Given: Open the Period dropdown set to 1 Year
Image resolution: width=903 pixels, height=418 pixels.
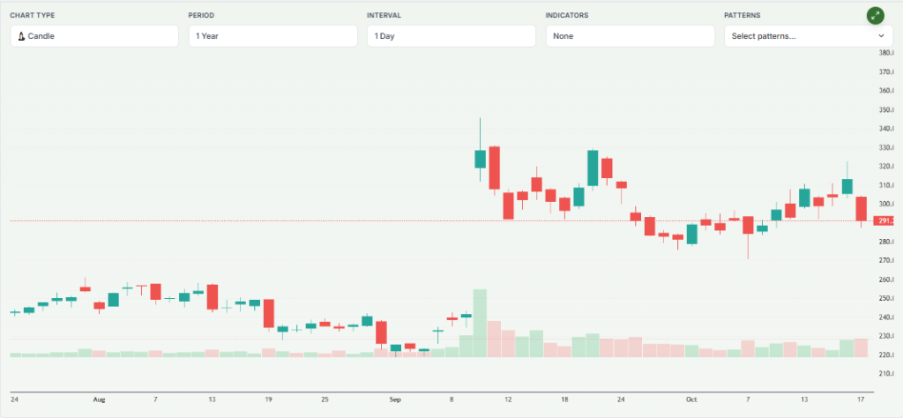Looking at the screenshot, I should click(x=272, y=36).
